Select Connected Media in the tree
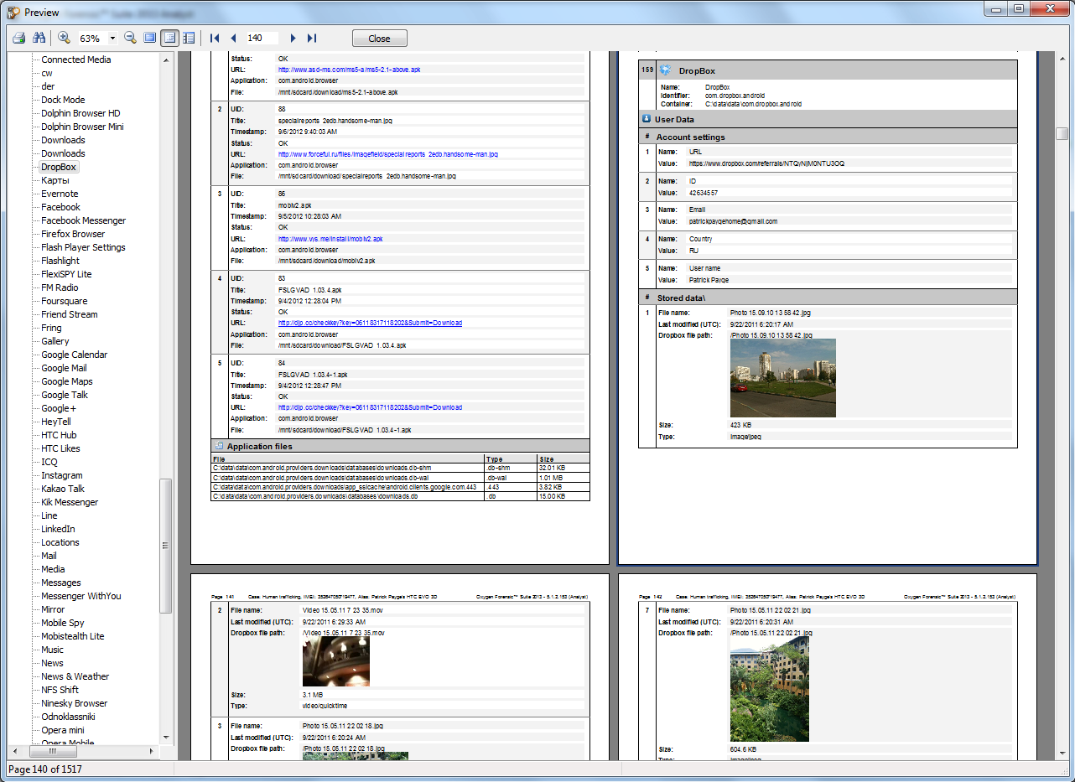Viewport: 1075px width, 782px height. (76, 60)
